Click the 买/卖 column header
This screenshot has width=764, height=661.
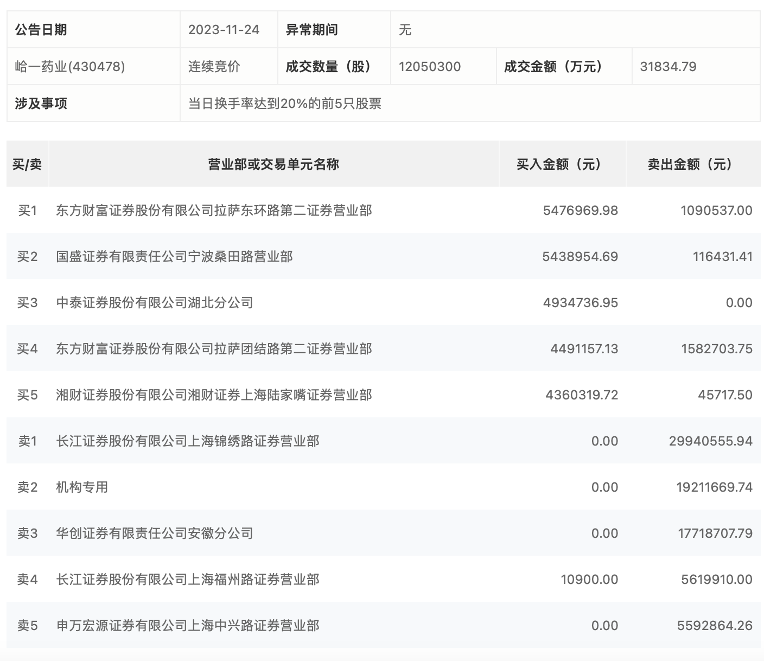point(27,164)
